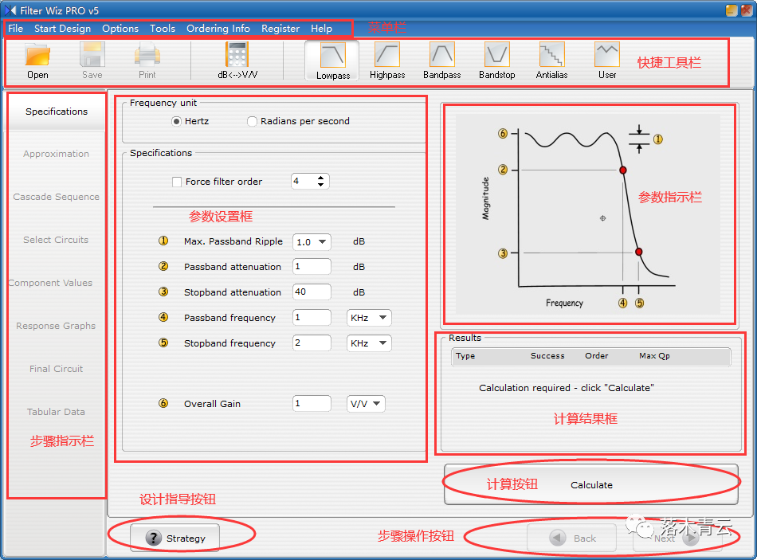
Task: Click the Stopband attenuation input field
Action: point(312,292)
